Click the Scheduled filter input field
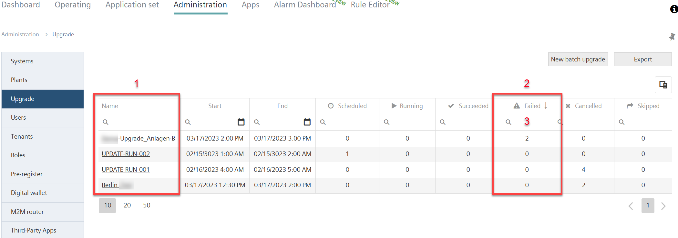The height and width of the screenshot is (238, 678). pyautogui.click(x=347, y=122)
